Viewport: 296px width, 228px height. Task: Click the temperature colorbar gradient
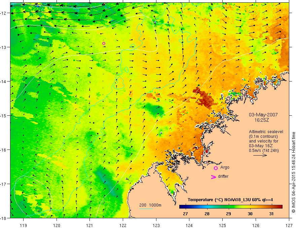click(x=231, y=207)
